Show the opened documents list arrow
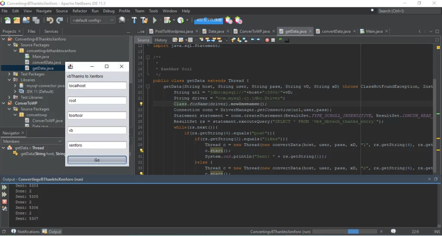The image size is (442, 236). (431, 31)
